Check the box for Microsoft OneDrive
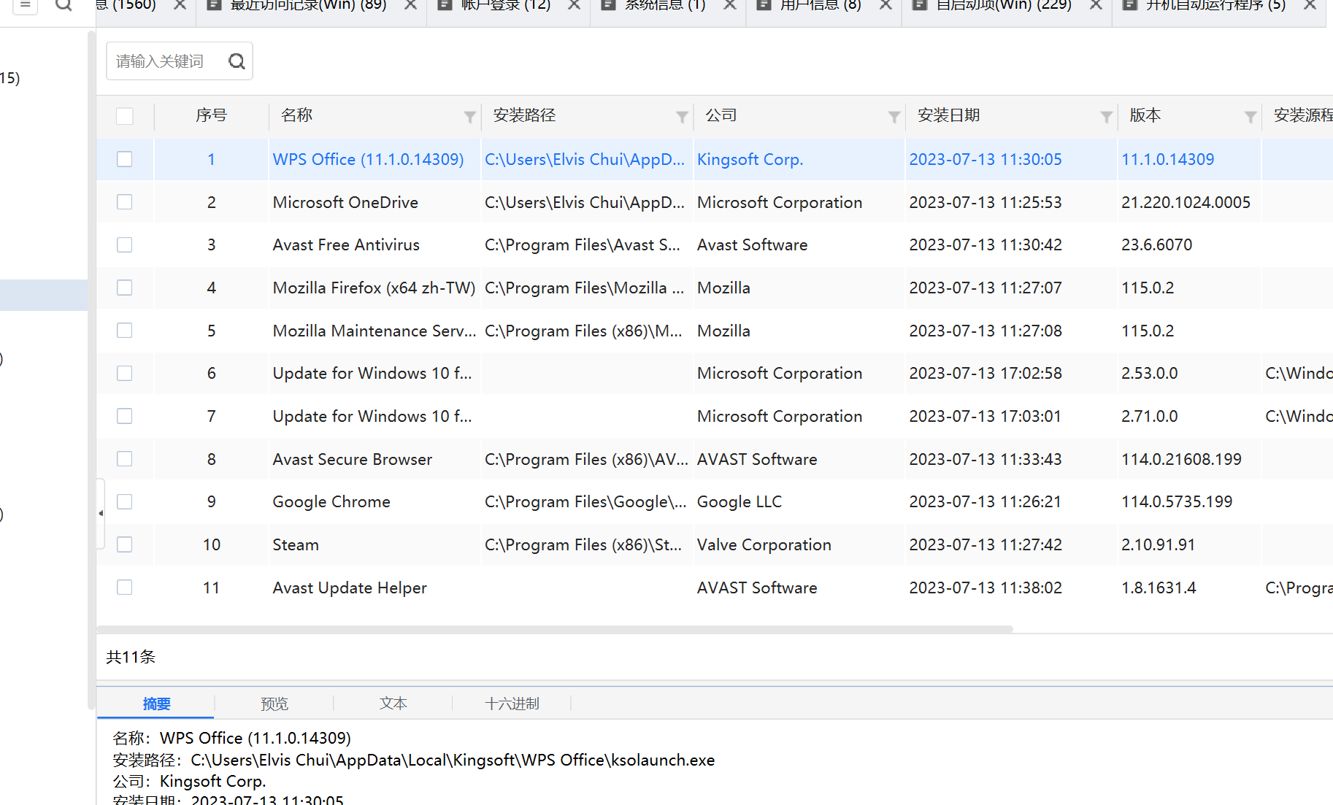 tap(125, 202)
